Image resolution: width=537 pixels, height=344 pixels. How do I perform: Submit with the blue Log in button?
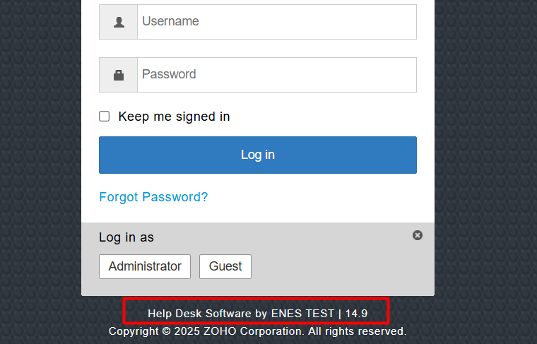click(x=258, y=155)
